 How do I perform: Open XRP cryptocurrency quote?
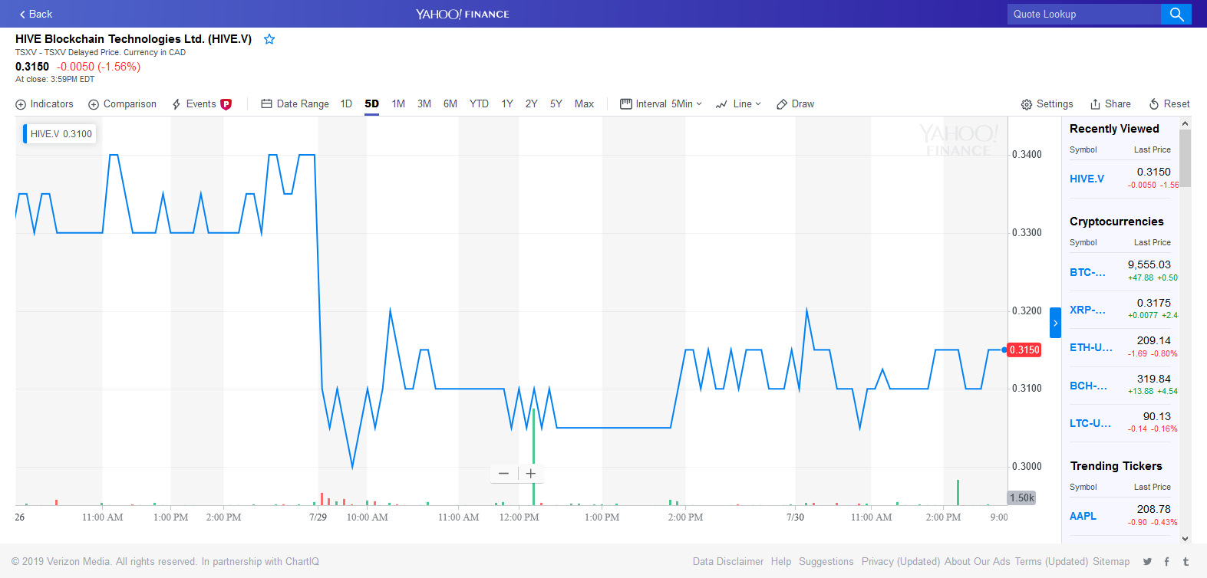pos(1088,310)
